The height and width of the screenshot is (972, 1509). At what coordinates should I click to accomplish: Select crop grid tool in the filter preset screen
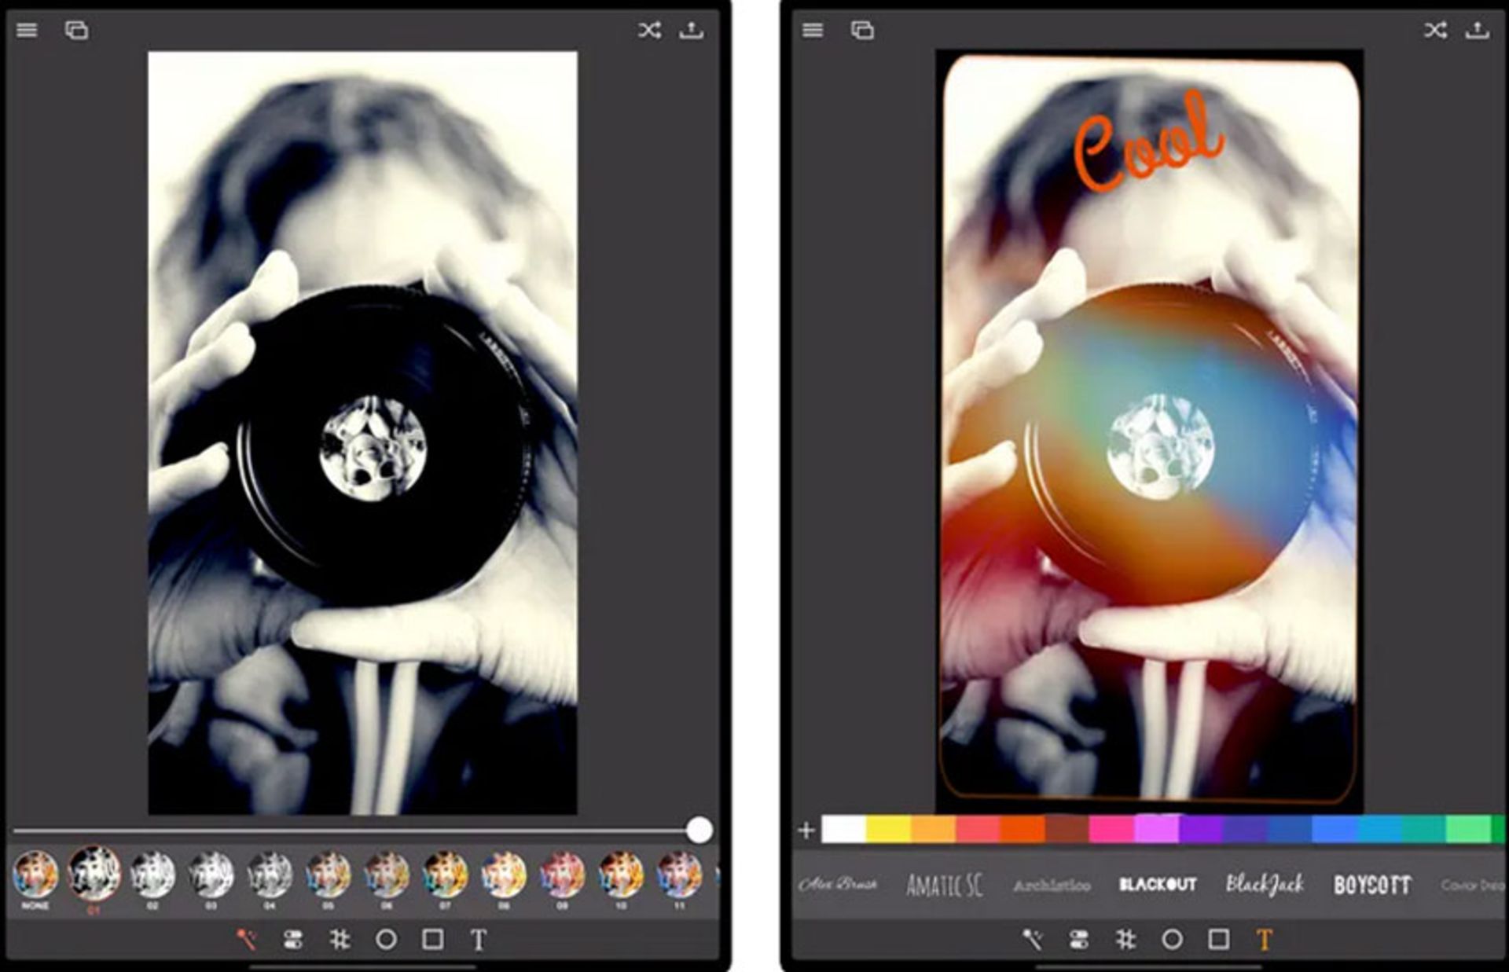[x=340, y=939]
